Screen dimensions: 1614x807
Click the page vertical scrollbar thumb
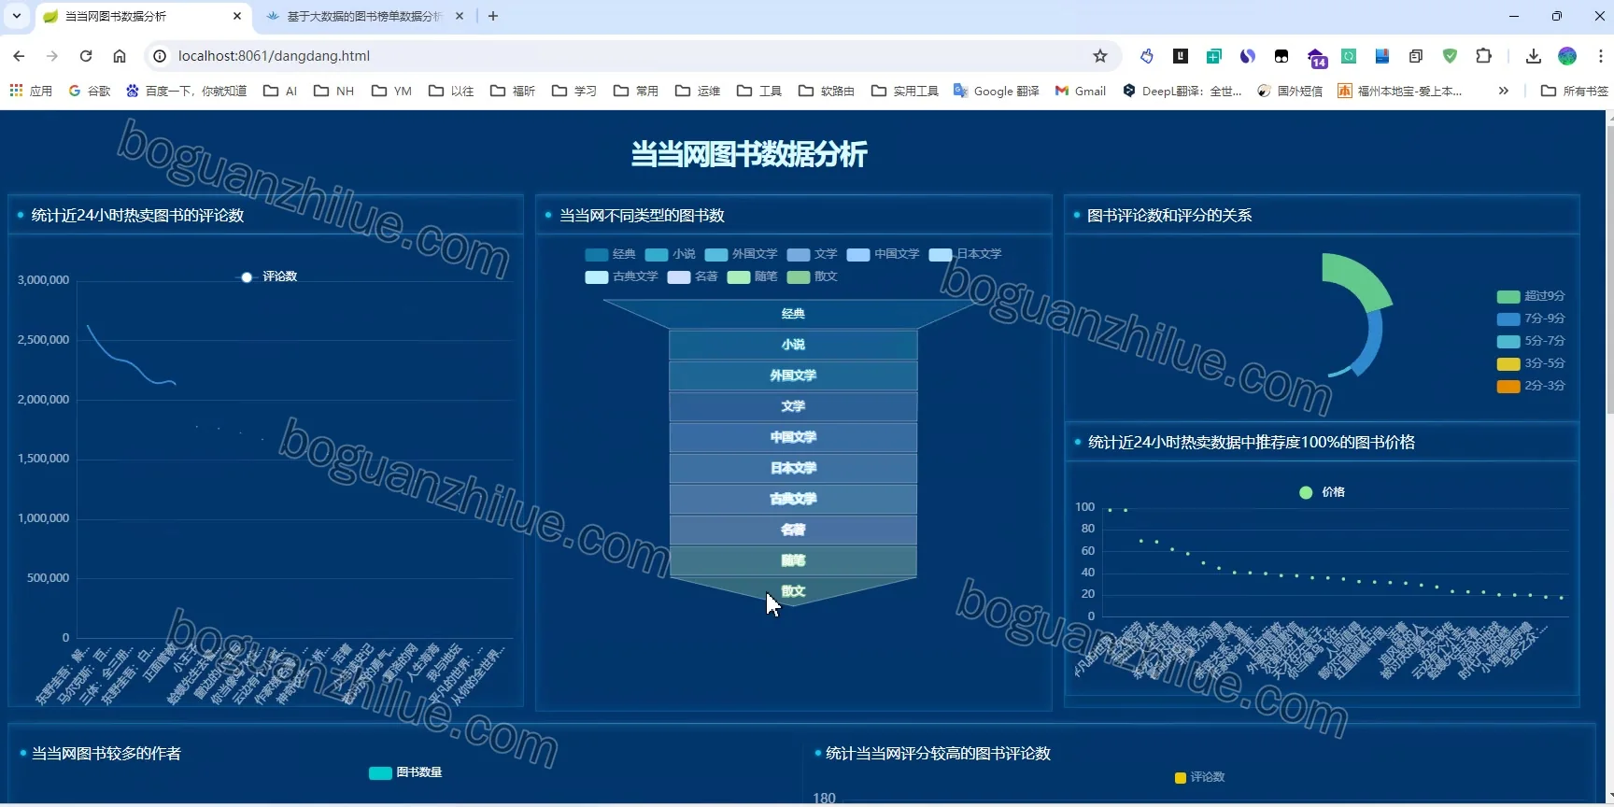[1608, 271]
